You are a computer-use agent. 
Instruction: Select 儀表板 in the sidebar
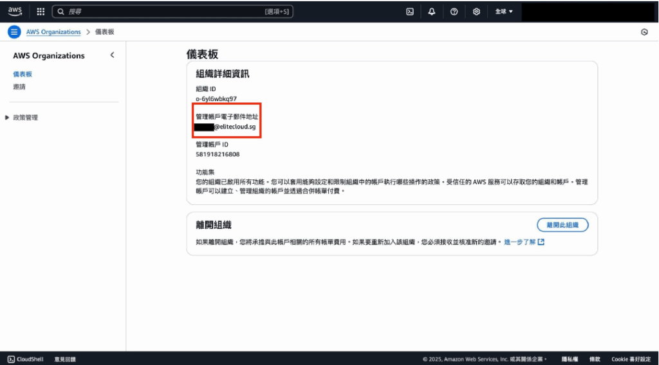pos(23,75)
